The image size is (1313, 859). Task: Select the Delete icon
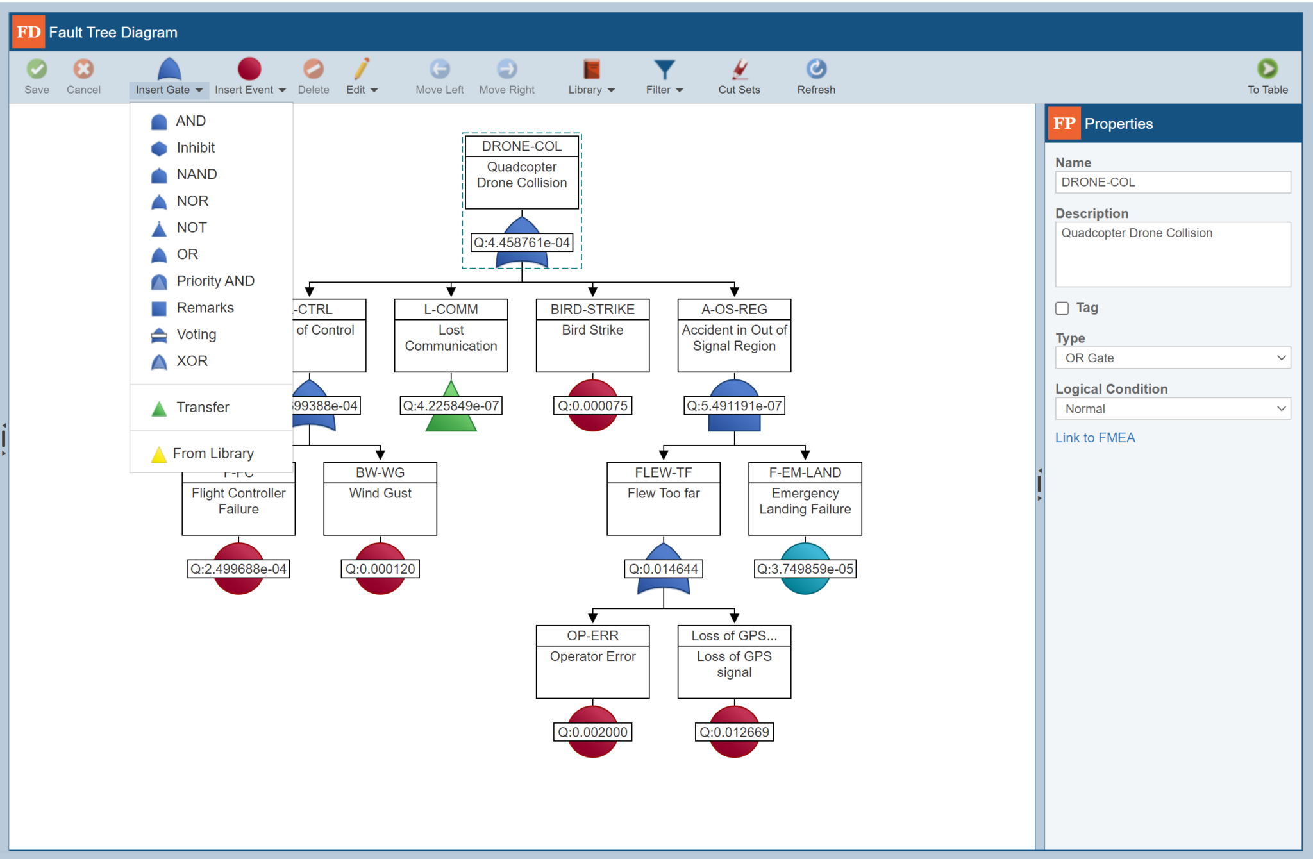click(313, 76)
